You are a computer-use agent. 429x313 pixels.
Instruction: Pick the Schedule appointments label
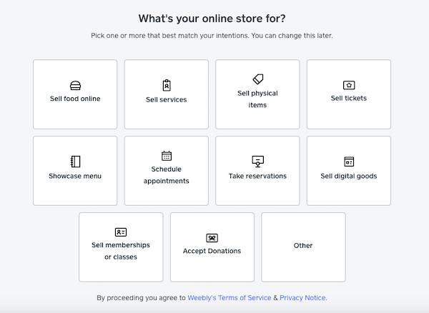click(167, 175)
